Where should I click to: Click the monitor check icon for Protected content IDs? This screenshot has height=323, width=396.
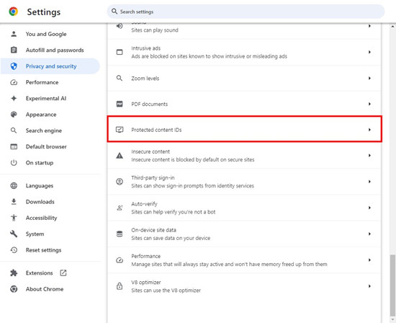pyautogui.click(x=120, y=130)
